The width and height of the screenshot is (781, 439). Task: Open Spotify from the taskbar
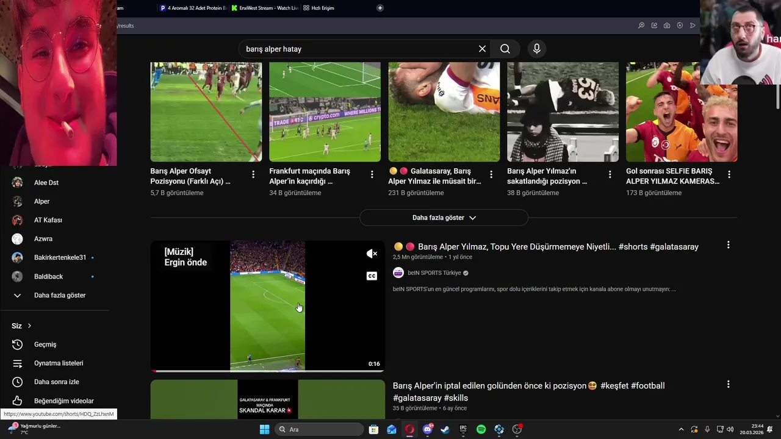pos(481,429)
